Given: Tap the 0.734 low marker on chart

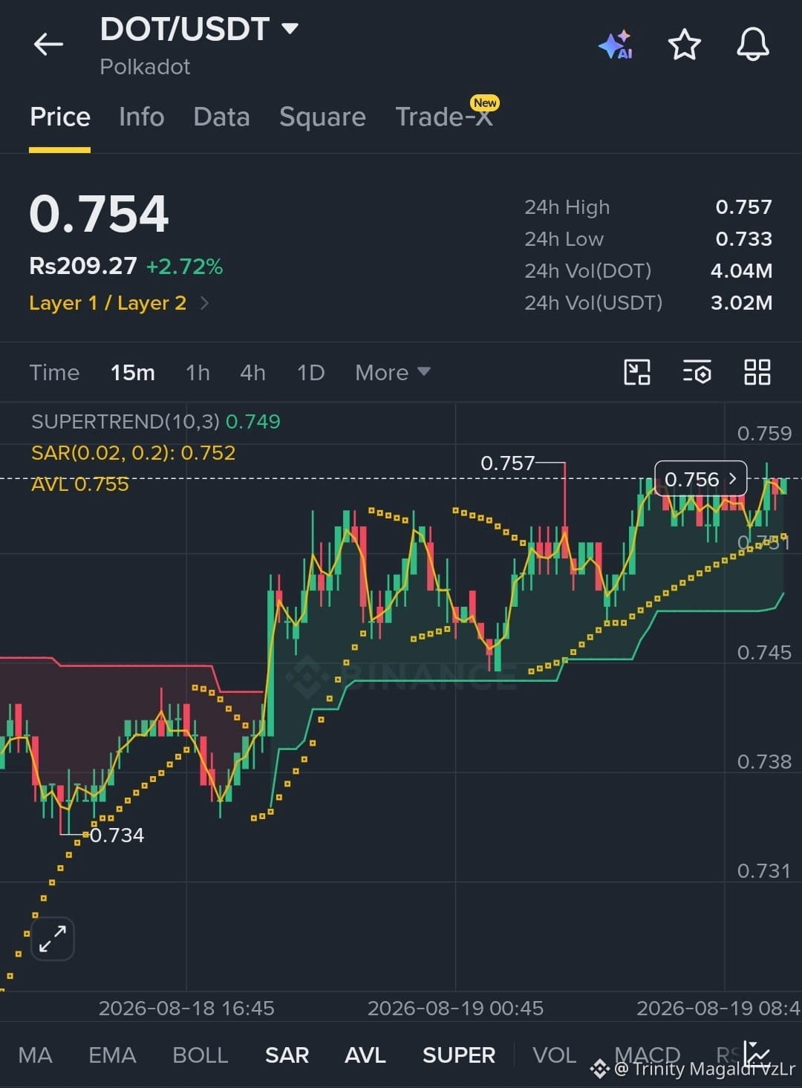Looking at the screenshot, I should (117, 835).
